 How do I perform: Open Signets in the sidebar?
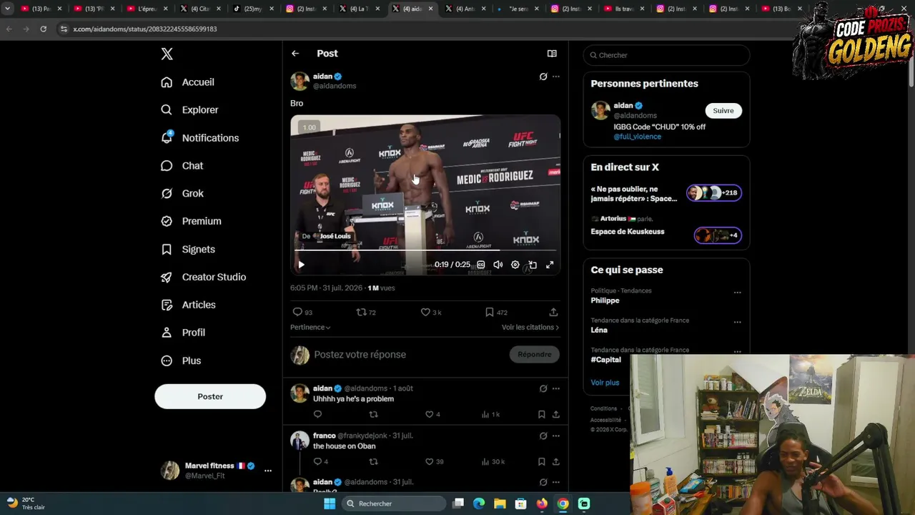pyautogui.click(x=189, y=250)
